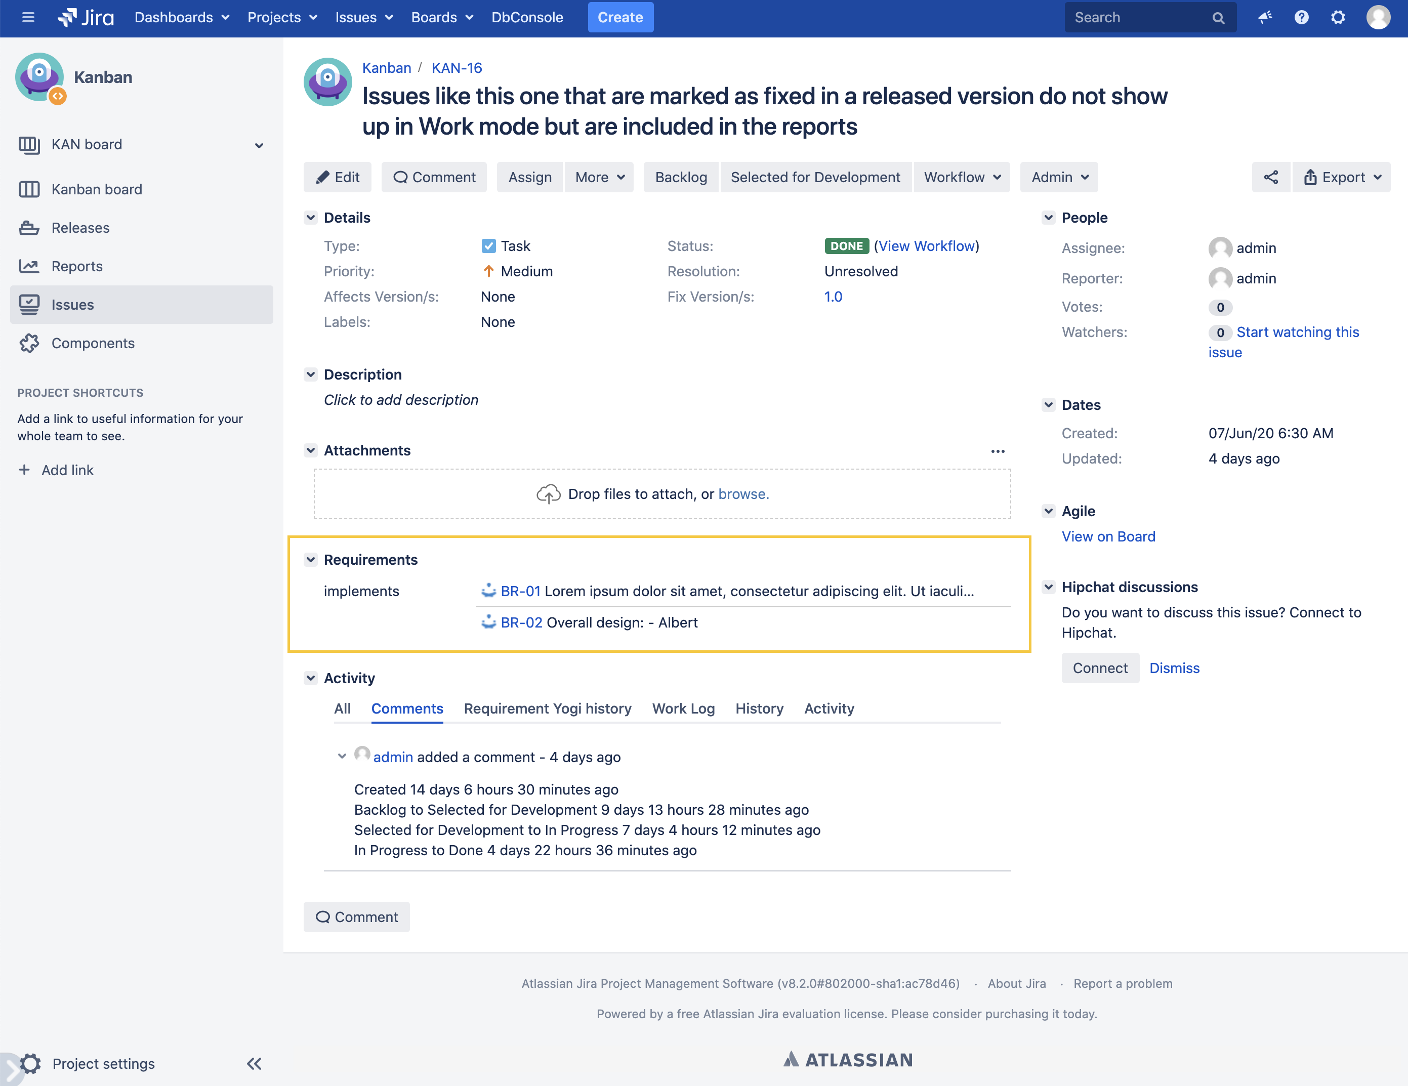This screenshot has height=1086, width=1408.
Task: Open the attachments three-dot options menu
Action: [x=998, y=451]
